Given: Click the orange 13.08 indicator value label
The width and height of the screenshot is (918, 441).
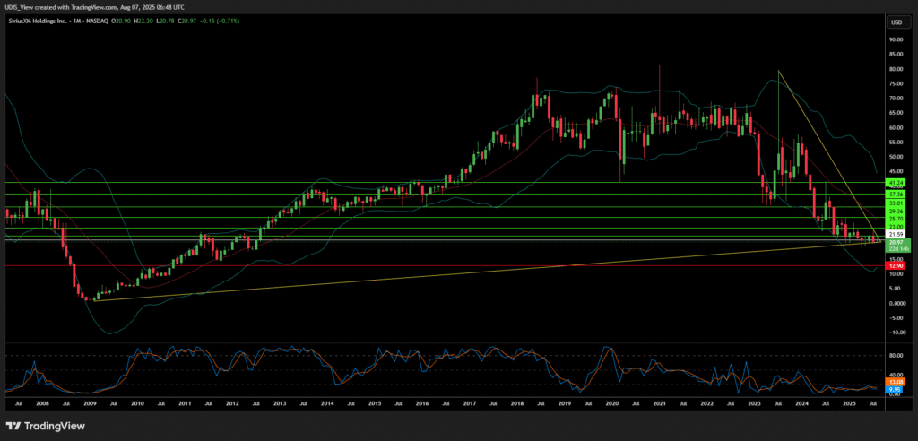Looking at the screenshot, I should 895,382.
